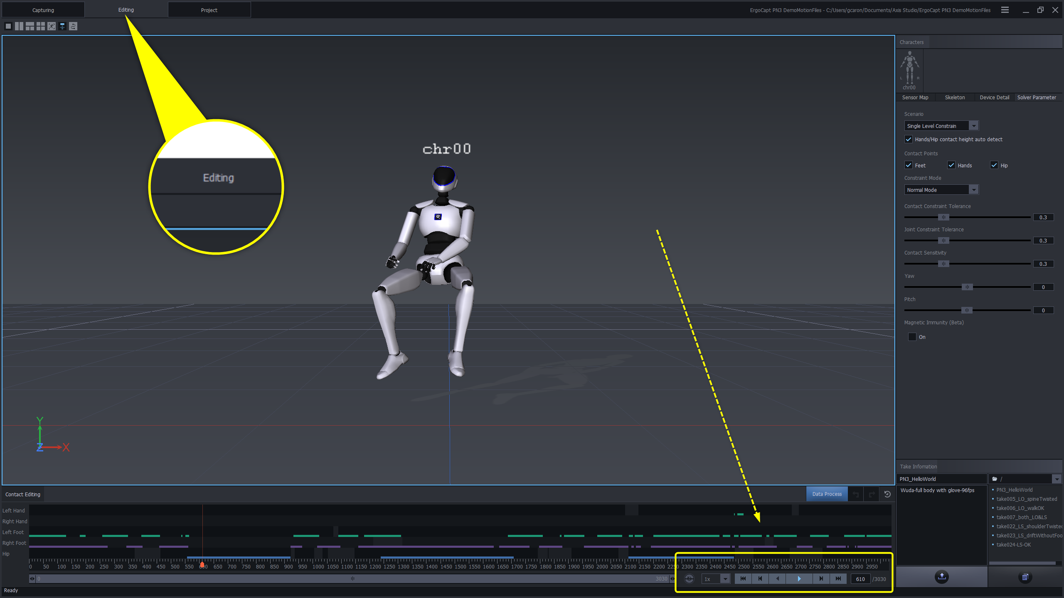The image size is (1064, 598).
Task: Switch to the Project tab
Action: (209, 10)
